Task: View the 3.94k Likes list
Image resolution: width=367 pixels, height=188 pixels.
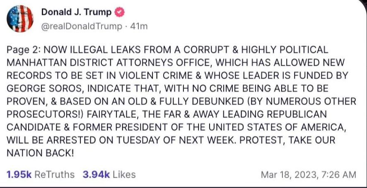Action: (x=109, y=174)
